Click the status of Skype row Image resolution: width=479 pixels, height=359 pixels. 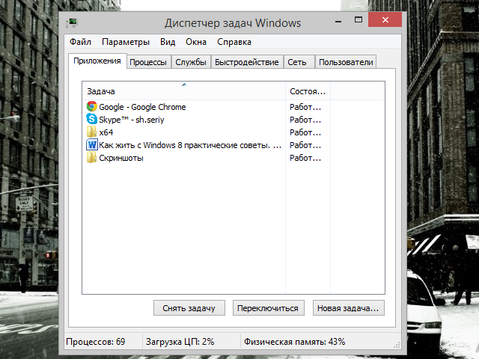[x=305, y=120]
